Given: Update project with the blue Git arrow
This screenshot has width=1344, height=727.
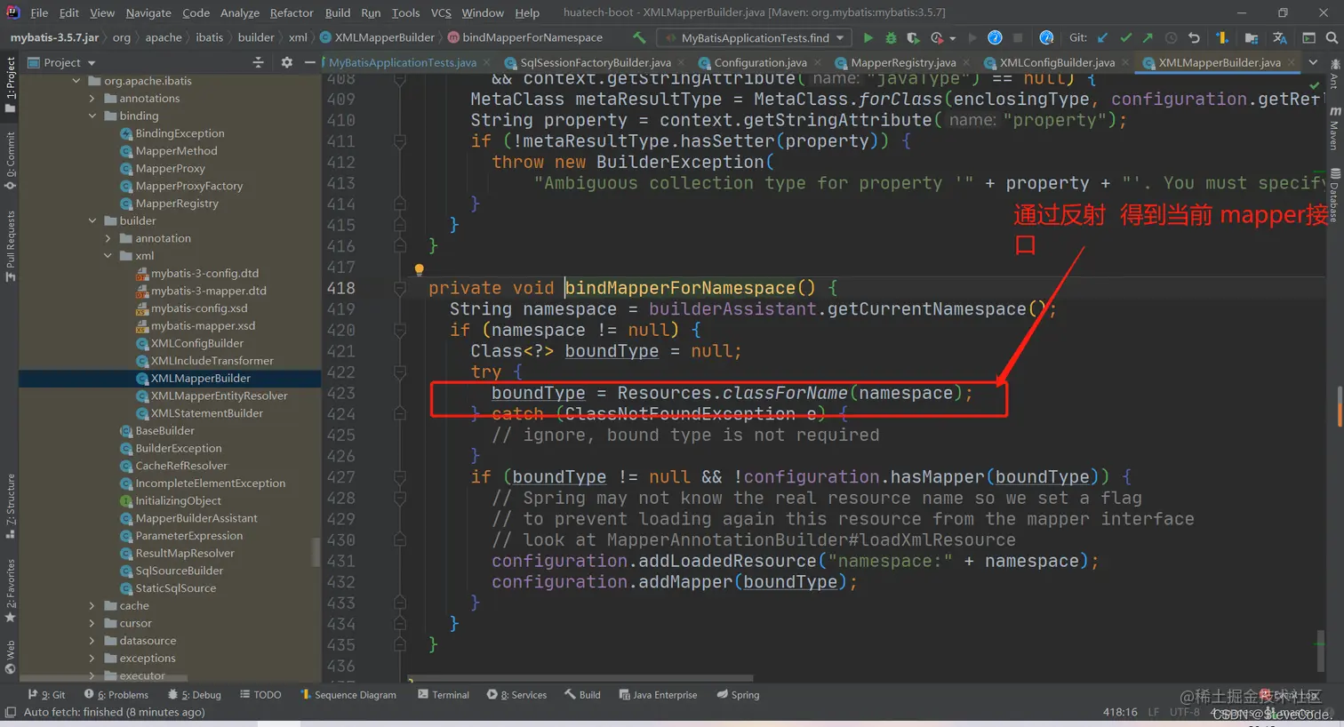Looking at the screenshot, I should 1103,37.
